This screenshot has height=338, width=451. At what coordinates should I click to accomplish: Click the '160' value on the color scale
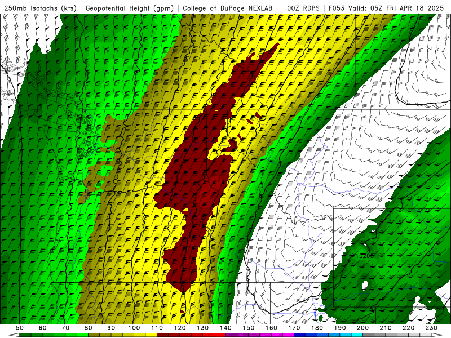[271, 328]
